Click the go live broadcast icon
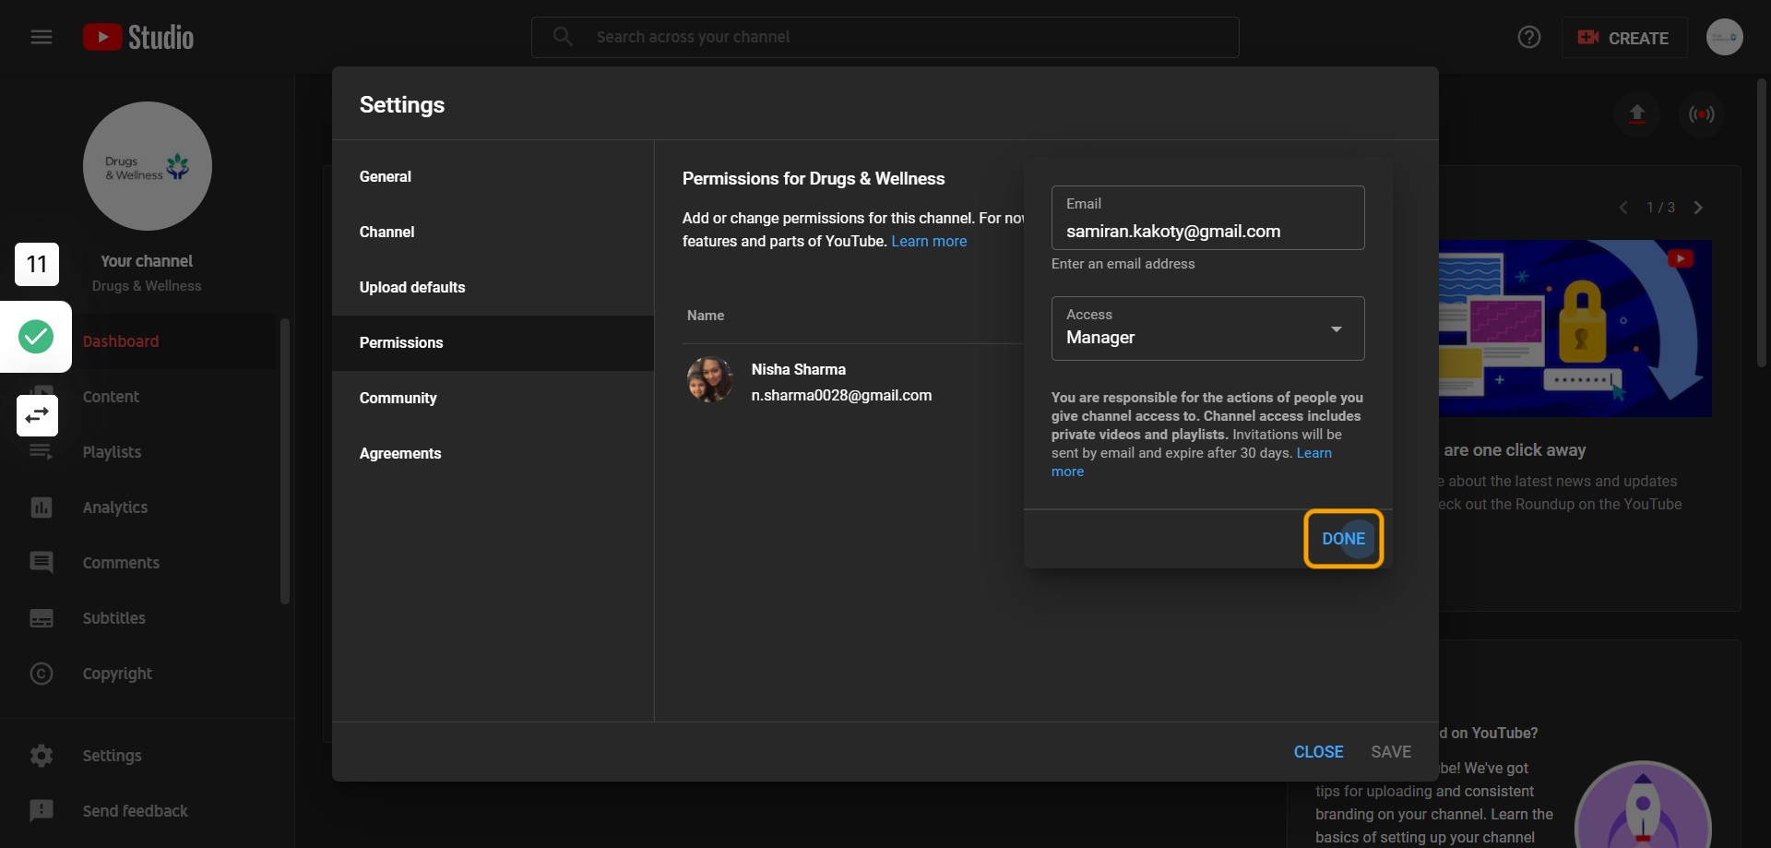Screen dimensions: 1771x848 (x=1702, y=114)
